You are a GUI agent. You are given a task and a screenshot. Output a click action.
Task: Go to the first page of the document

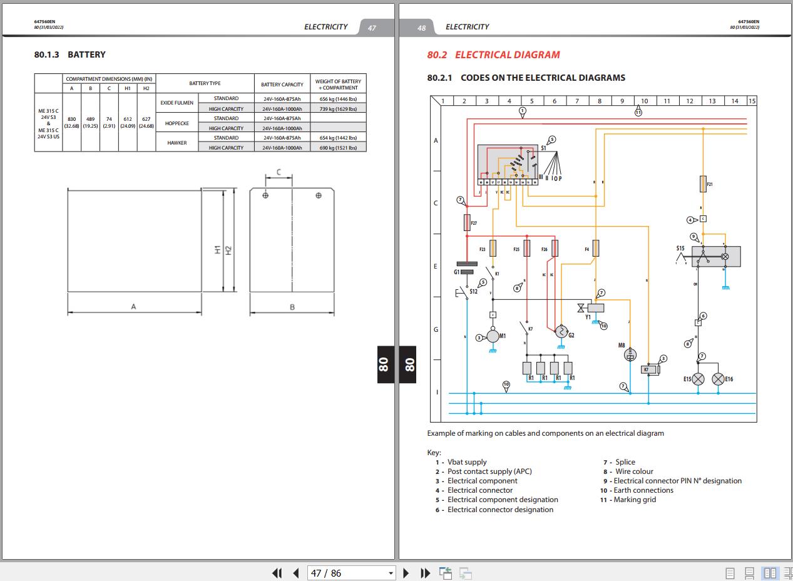(x=277, y=573)
